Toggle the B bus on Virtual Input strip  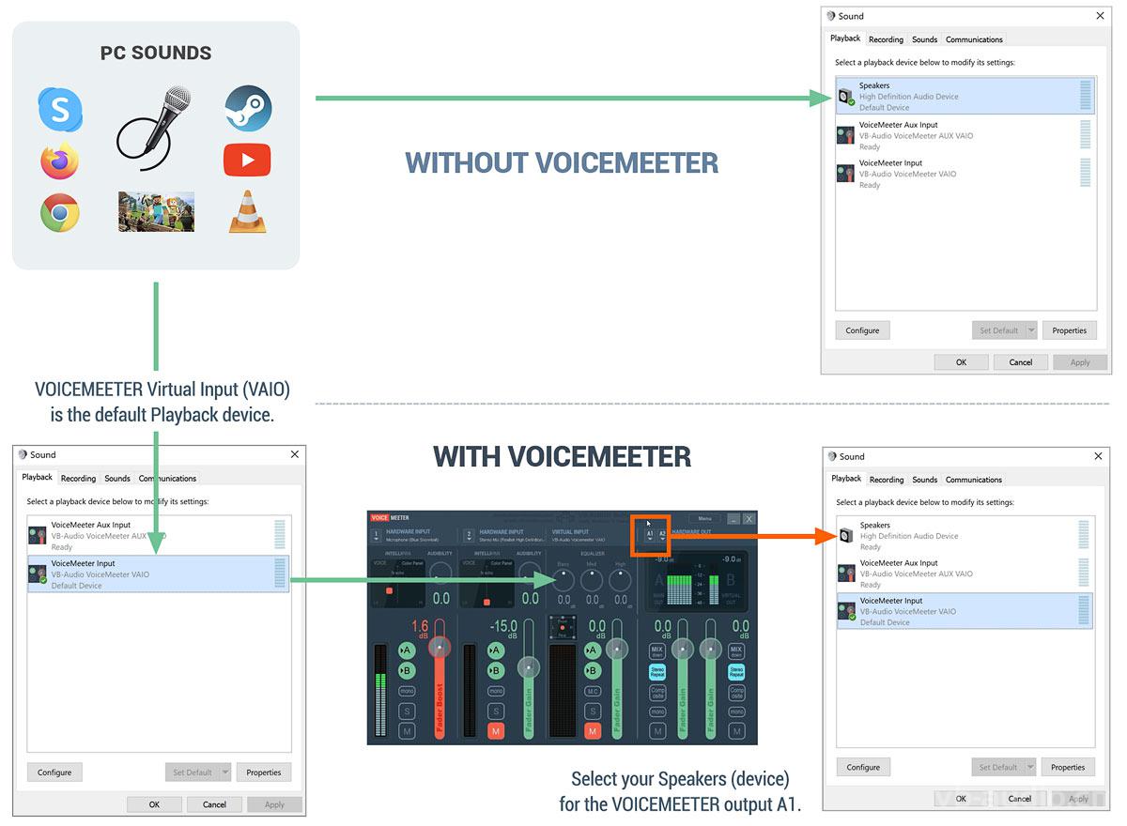click(x=592, y=670)
